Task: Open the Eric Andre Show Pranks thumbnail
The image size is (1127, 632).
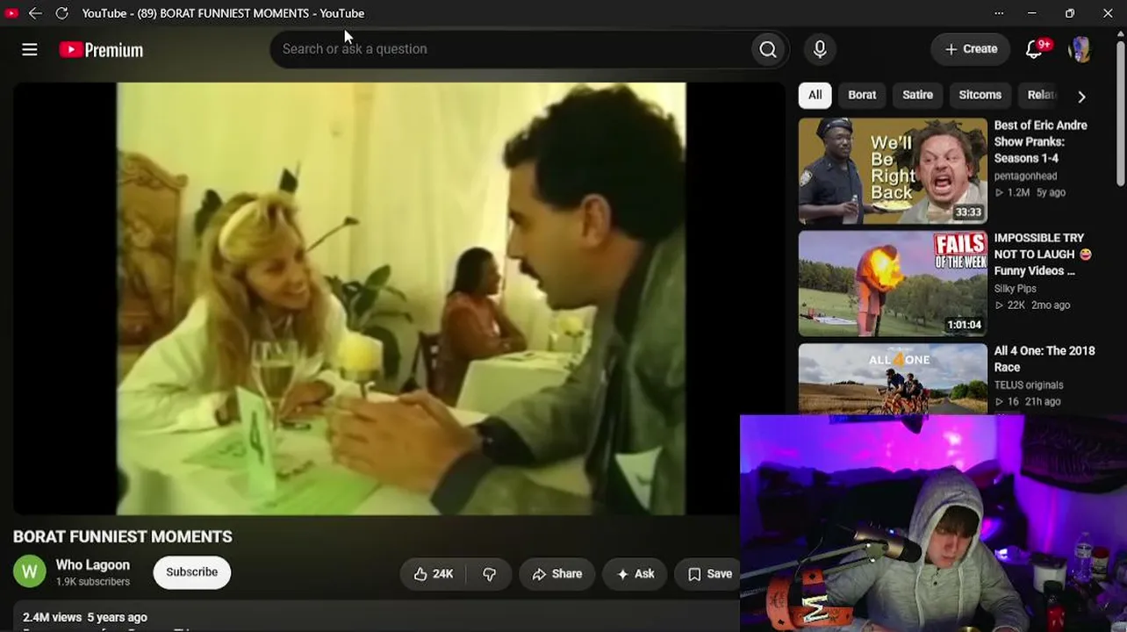Action: 893,171
